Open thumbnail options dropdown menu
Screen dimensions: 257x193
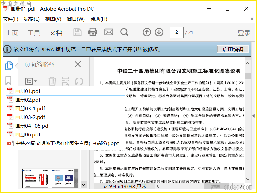pyautogui.click(x=31, y=81)
